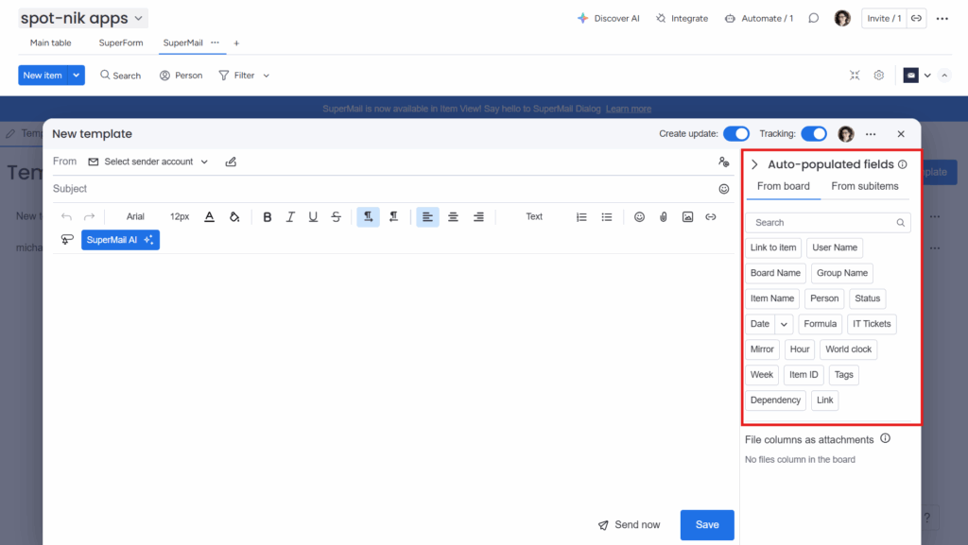Toggle strikethrough formatting
Screen dimensions: 968x545
pyautogui.click(x=336, y=217)
